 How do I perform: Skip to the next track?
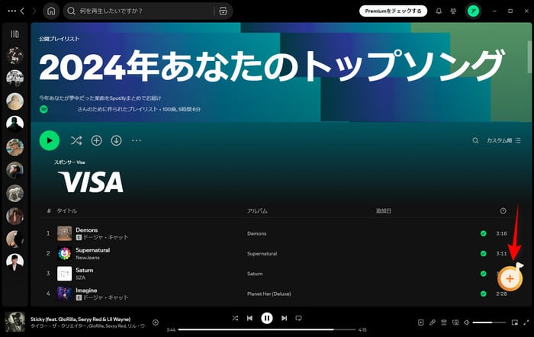tap(284, 318)
